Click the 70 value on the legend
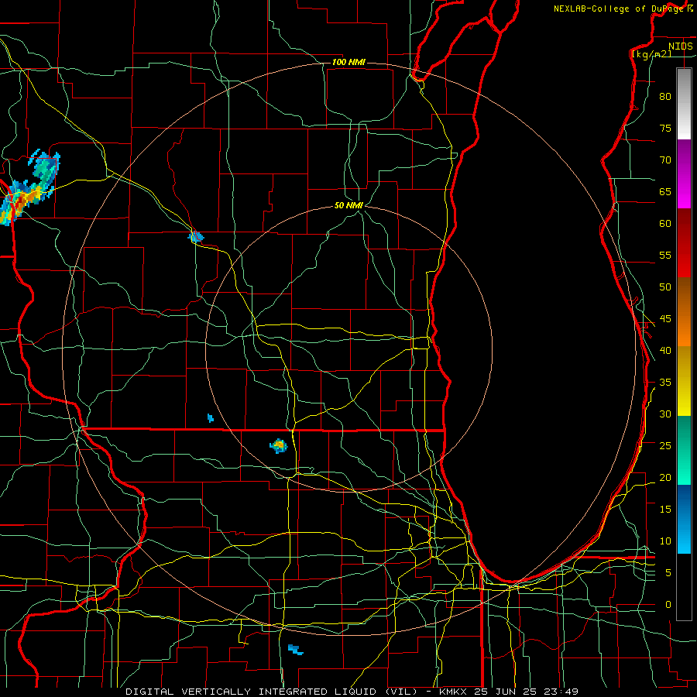Viewport: 697px width, 697px height. [x=665, y=160]
